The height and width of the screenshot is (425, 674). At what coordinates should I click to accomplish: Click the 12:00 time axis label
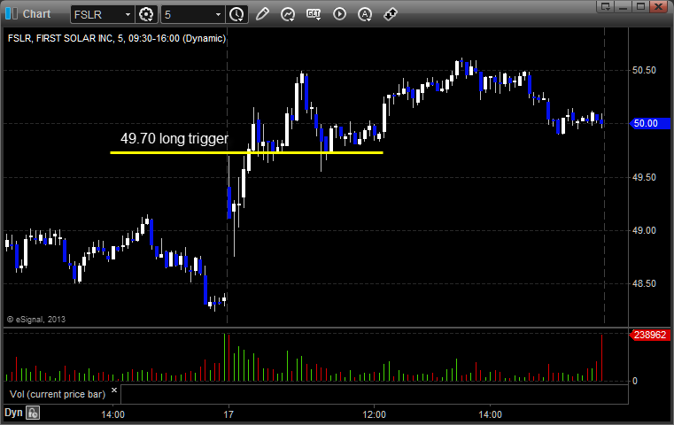pos(374,414)
